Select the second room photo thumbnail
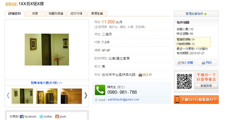Image resolution: width=230 pixels, height=120 pixels. [47, 96]
